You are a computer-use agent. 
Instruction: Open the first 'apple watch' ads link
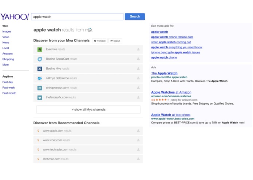(x=159, y=32)
